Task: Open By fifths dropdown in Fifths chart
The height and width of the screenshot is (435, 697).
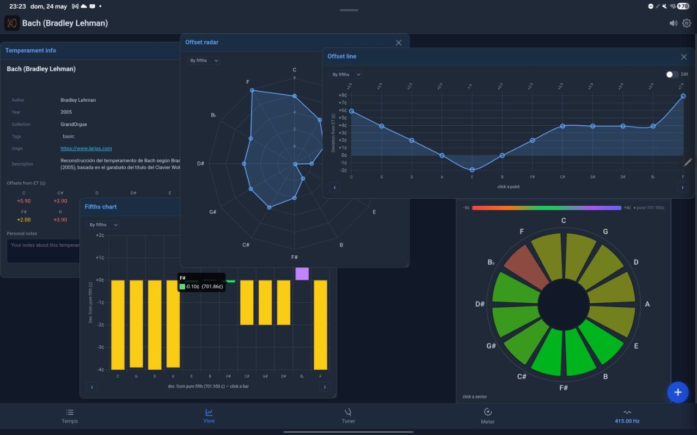Action: click(x=102, y=225)
